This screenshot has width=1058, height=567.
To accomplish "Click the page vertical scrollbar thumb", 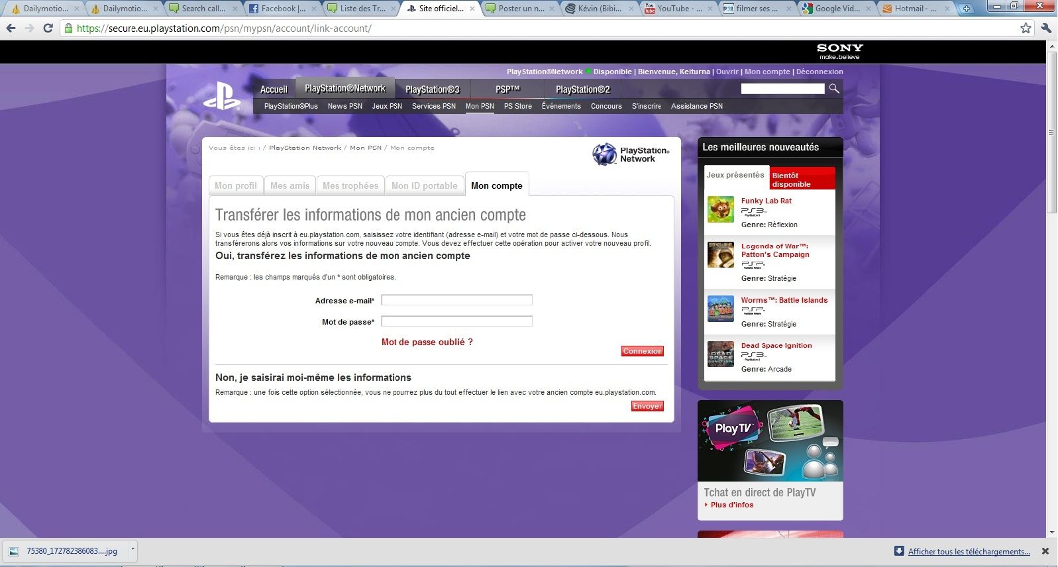I will click(1052, 132).
